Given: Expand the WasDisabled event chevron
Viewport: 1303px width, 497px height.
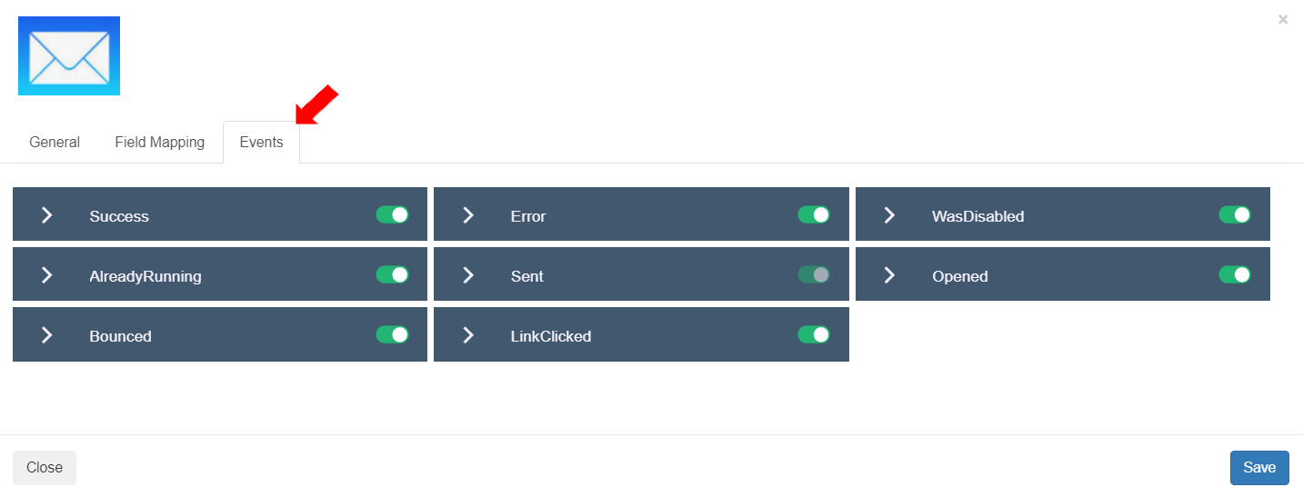Looking at the screenshot, I should [x=889, y=215].
